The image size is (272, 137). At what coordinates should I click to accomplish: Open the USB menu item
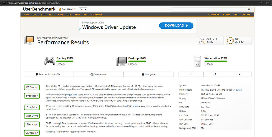click(x=69, y=15)
